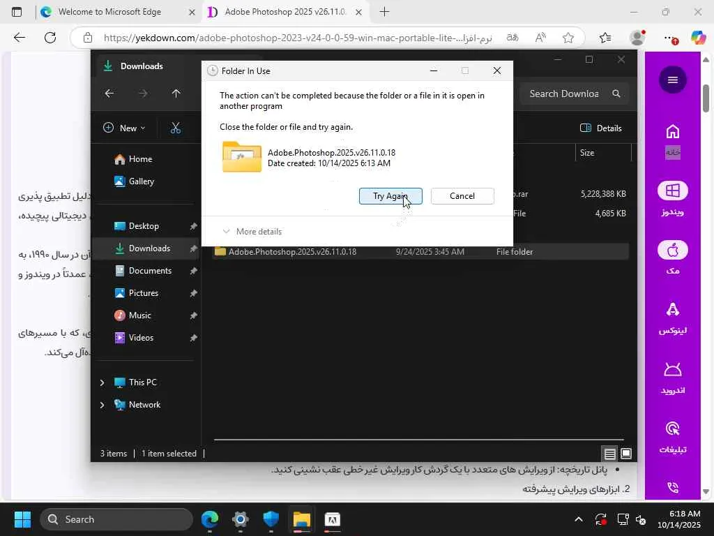Click Try Again in the Folder In Use dialog
Image resolution: width=714 pixels, height=536 pixels.
coord(390,196)
